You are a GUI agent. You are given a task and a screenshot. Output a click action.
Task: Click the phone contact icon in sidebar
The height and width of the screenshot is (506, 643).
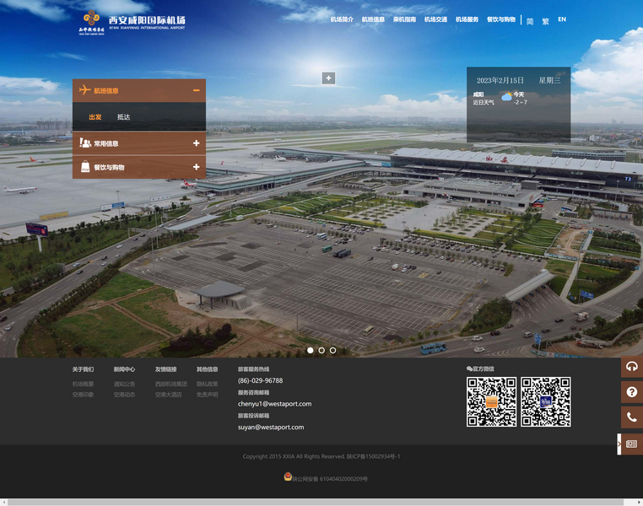click(631, 417)
